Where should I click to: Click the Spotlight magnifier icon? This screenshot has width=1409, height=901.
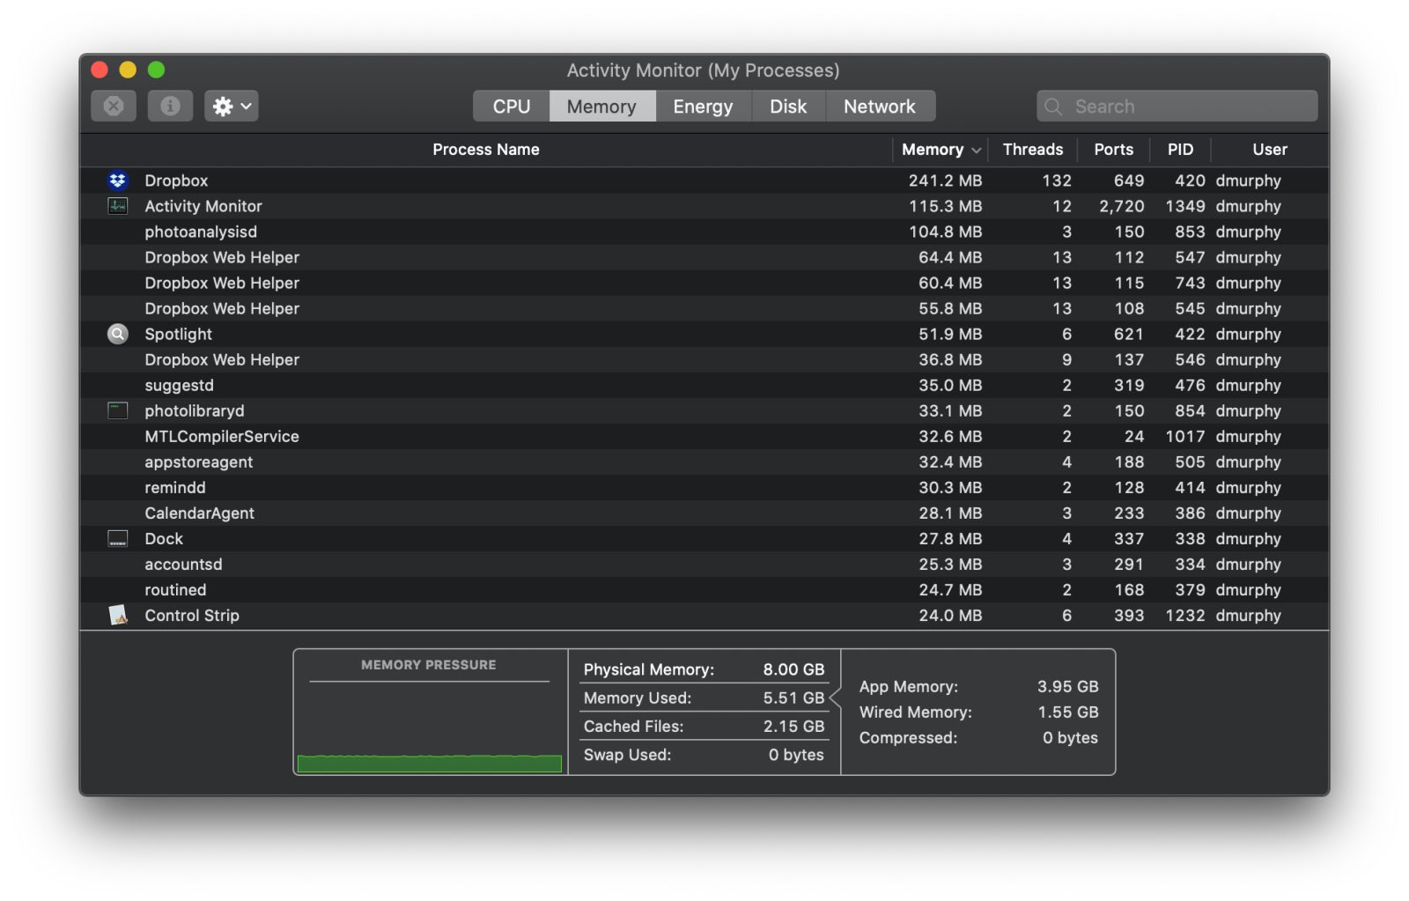click(117, 334)
